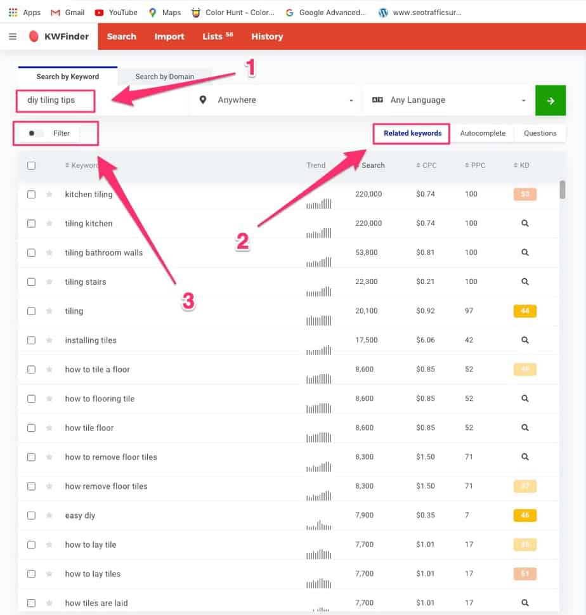Open the Import menu item
Image resolution: width=586 pixels, height=615 pixels.
click(x=169, y=36)
